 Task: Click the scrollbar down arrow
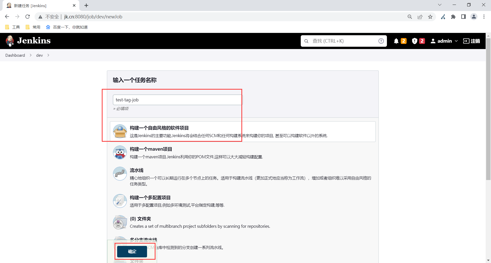pyautogui.click(x=488, y=260)
